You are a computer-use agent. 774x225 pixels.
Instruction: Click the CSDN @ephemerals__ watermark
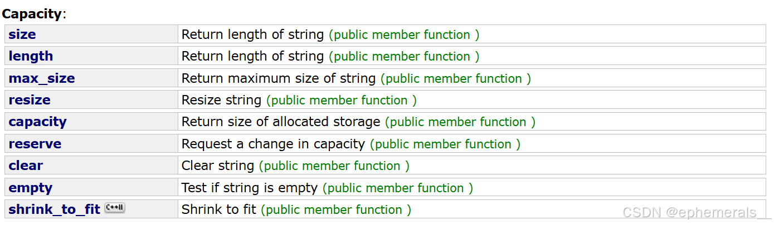click(x=697, y=212)
